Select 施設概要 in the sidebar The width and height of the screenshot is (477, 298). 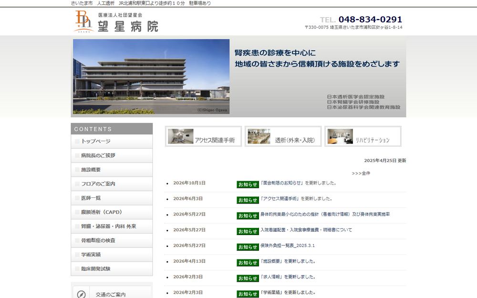112,170
